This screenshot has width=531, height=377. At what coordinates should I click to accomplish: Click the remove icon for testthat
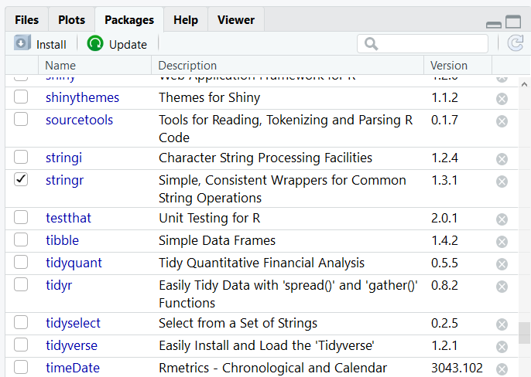(x=502, y=219)
